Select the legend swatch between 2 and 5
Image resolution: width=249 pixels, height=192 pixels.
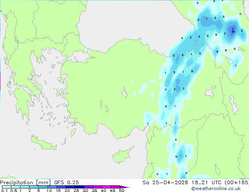34,187
